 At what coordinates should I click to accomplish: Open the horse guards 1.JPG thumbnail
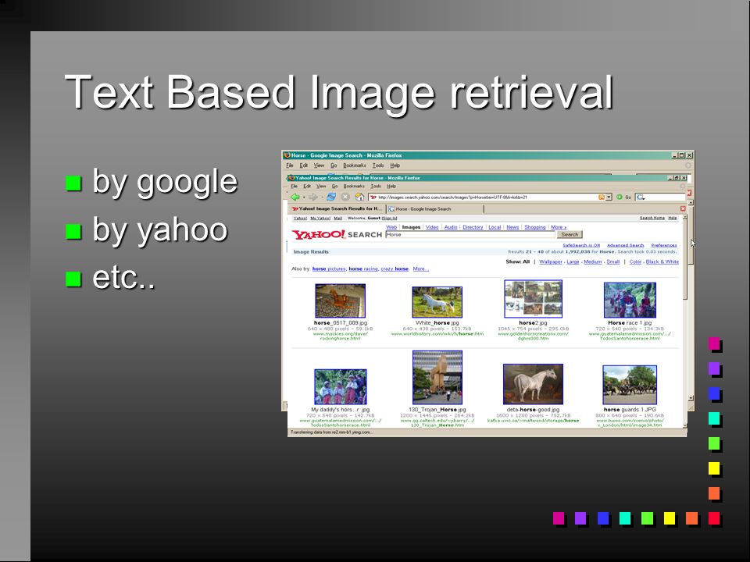click(x=630, y=385)
